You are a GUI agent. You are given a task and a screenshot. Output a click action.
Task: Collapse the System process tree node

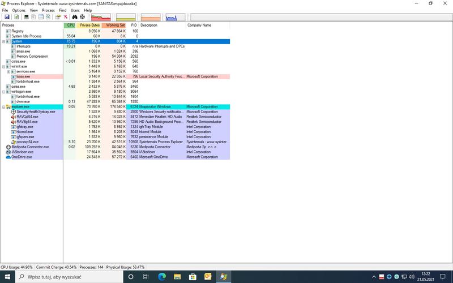(3, 41)
